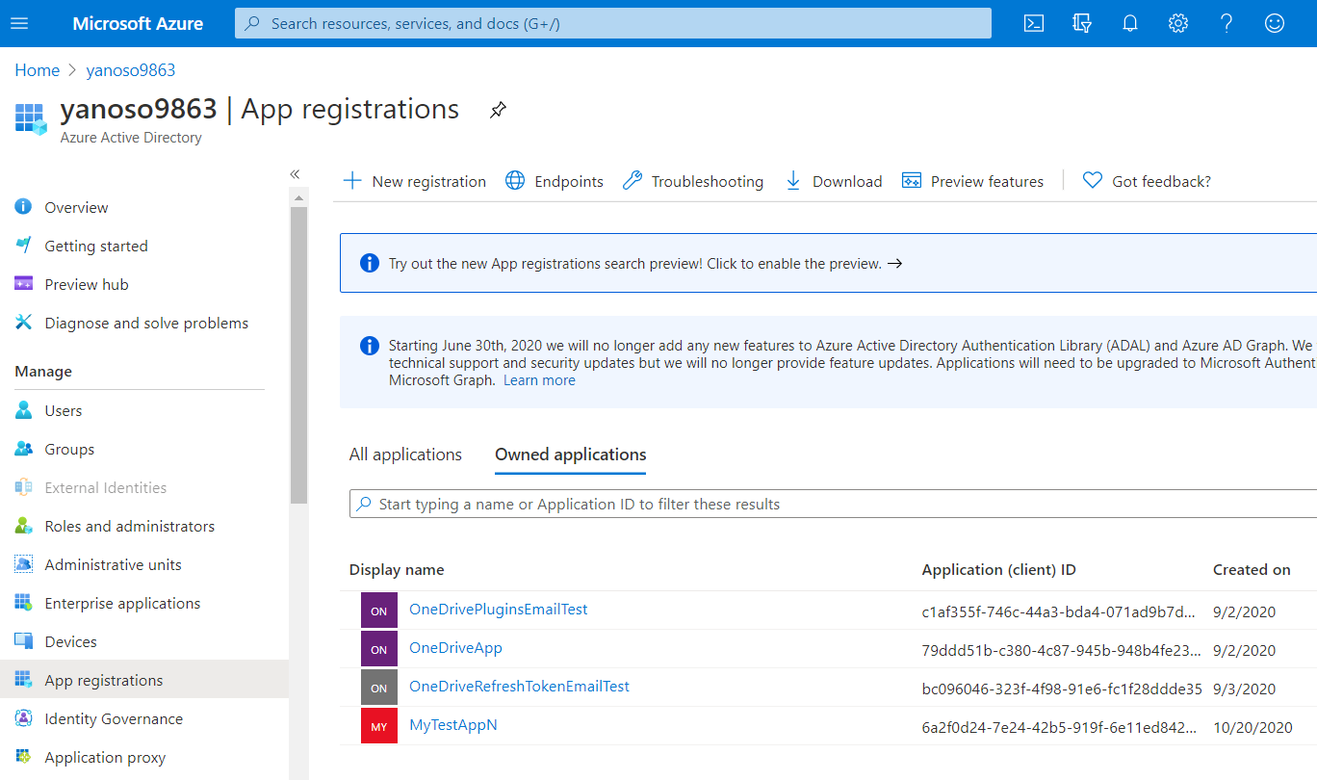This screenshot has width=1317, height=780.
Task: Open the help question mark
Action: click(x=1227, y=23)
